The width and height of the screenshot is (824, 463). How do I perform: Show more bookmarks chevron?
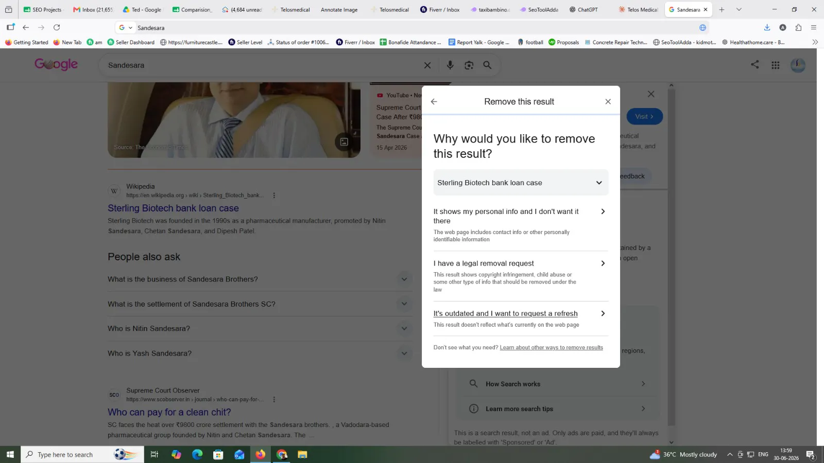(815, 43)
